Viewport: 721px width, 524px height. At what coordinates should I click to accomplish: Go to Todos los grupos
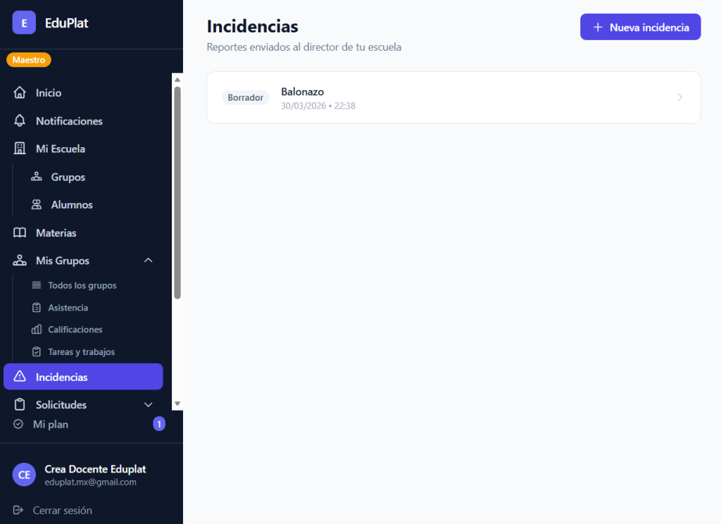point(82,285)
